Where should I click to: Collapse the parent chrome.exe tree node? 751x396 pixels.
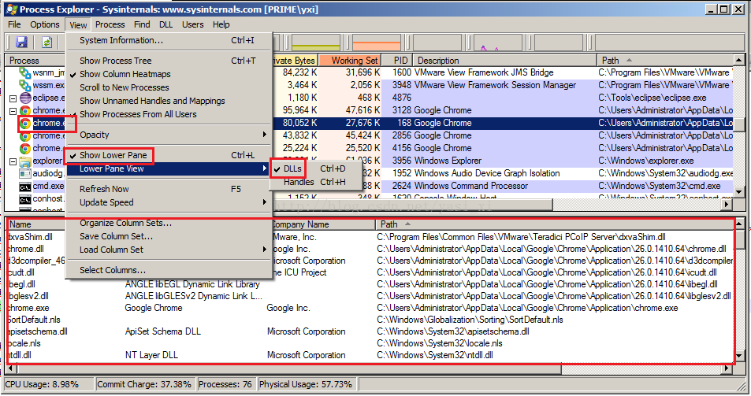[13, 111]
